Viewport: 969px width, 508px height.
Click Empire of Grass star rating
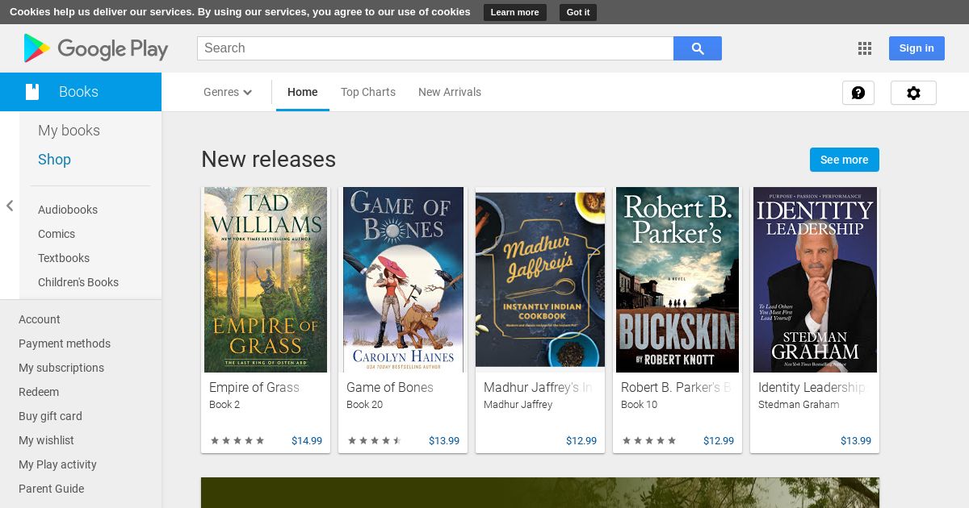pyautogui.click(x=237, y=441)
